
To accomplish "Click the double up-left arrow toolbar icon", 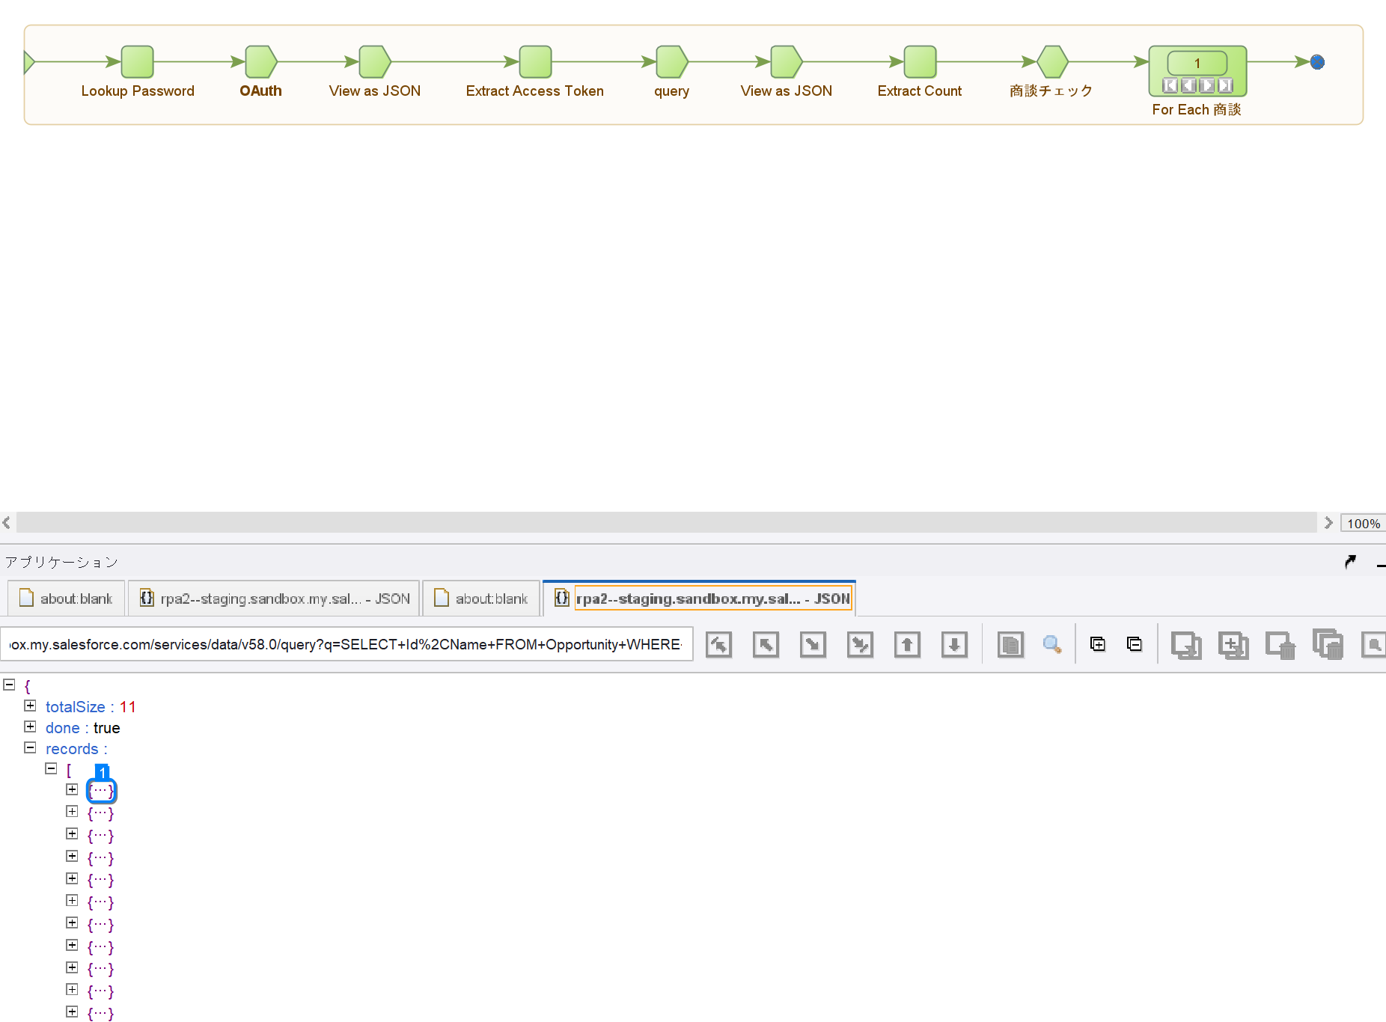I will 718,644.
